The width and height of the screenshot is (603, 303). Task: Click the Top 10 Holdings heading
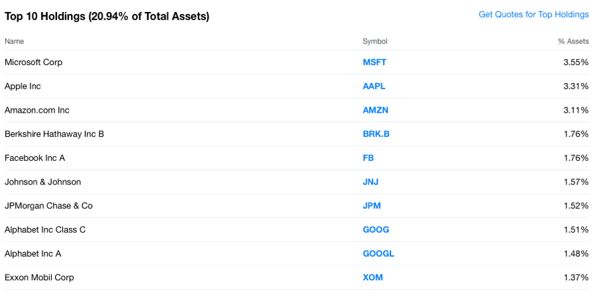tap(107, 16)
